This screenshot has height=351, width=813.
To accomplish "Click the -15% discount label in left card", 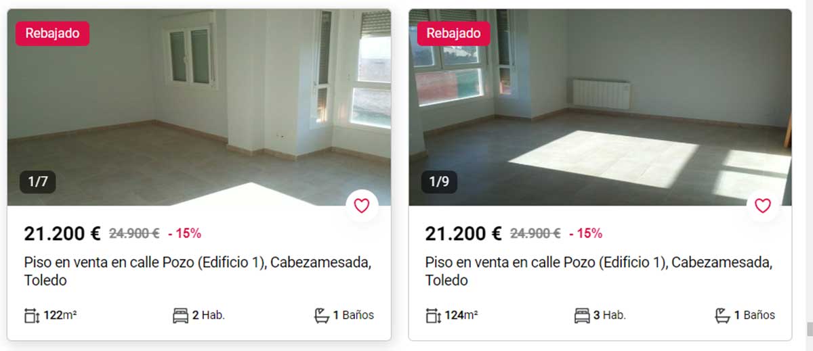I will coord(184,234).
